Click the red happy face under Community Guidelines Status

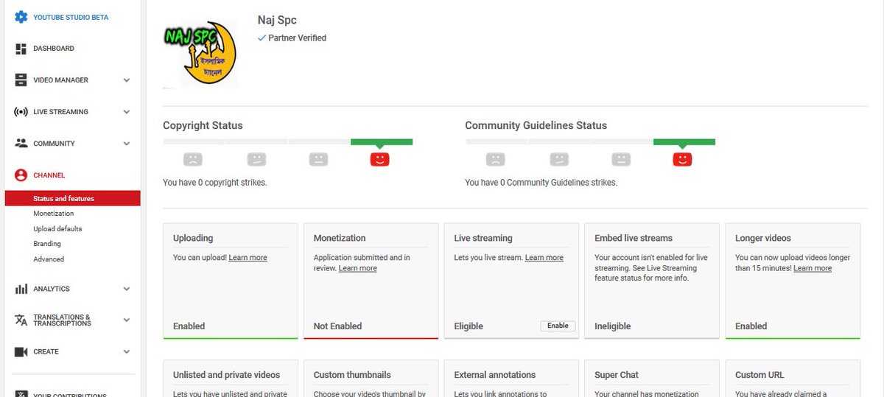(x=682, y=158)
